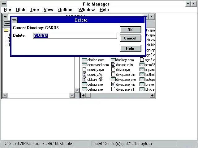Image resolution: width=198 pixels, height=148 pixels.
Task: Select the emm38 program icon
Action: point(142,64)
